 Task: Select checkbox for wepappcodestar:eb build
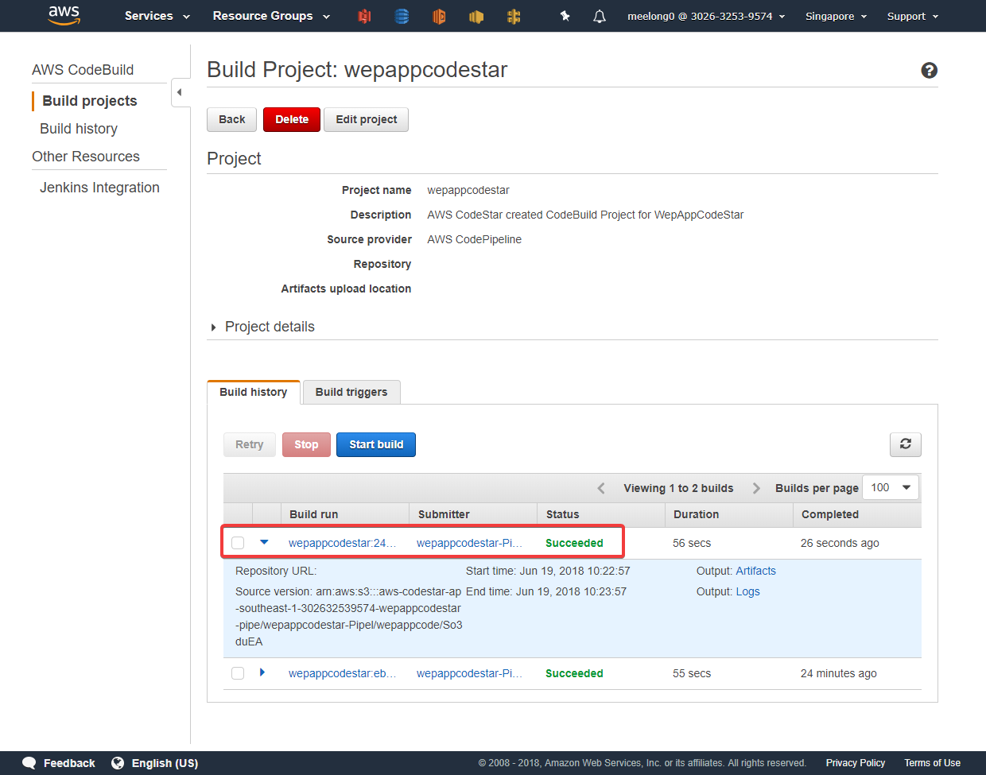point(238,673)
